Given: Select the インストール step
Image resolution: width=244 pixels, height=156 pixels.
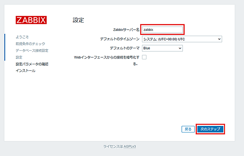Looking at the screenshot, I should [26, 71].
